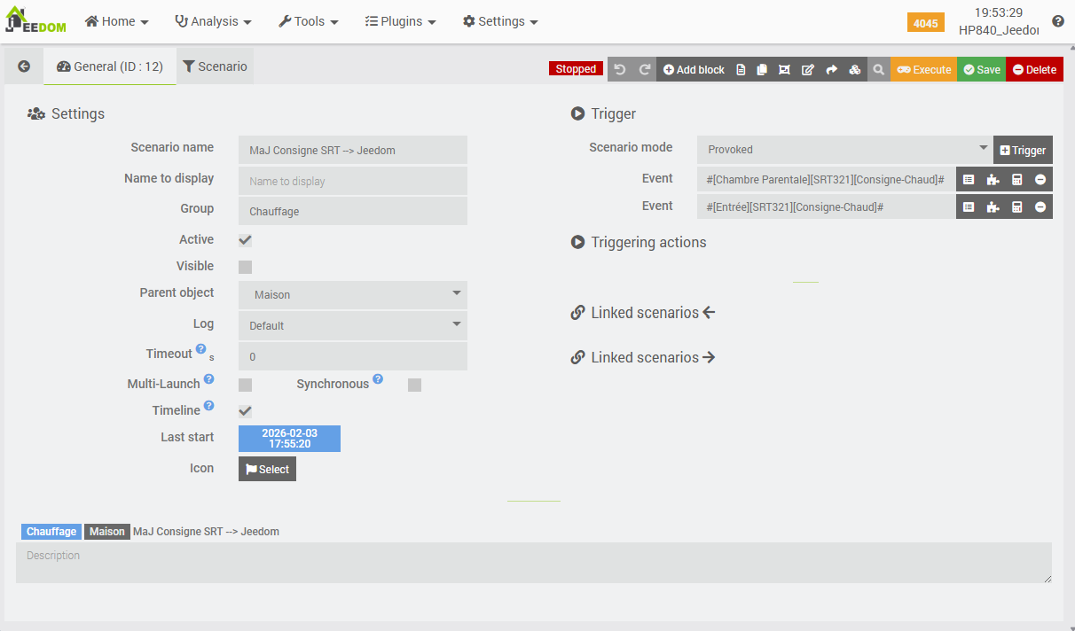Open the Log dropdown set to Default
This screenshot has width=1075, height=631.
click(x=353, y=325)
